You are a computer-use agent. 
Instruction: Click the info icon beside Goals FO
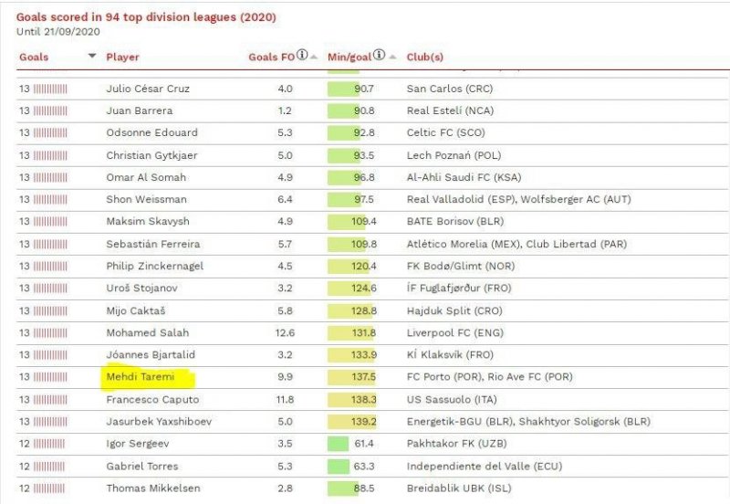click(302, 56)
